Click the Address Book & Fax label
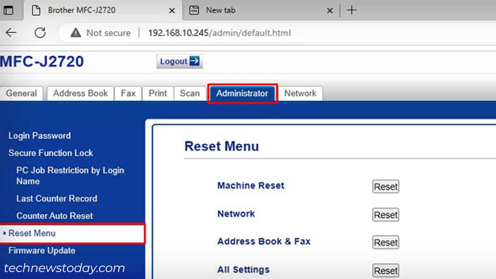 [264, 241]
